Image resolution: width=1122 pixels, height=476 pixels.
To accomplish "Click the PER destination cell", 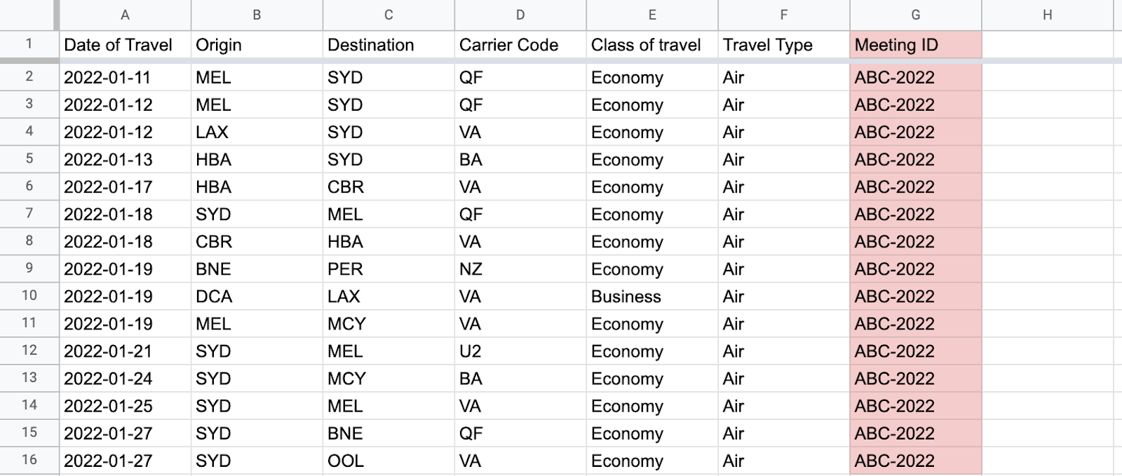I will pos(388,269).
